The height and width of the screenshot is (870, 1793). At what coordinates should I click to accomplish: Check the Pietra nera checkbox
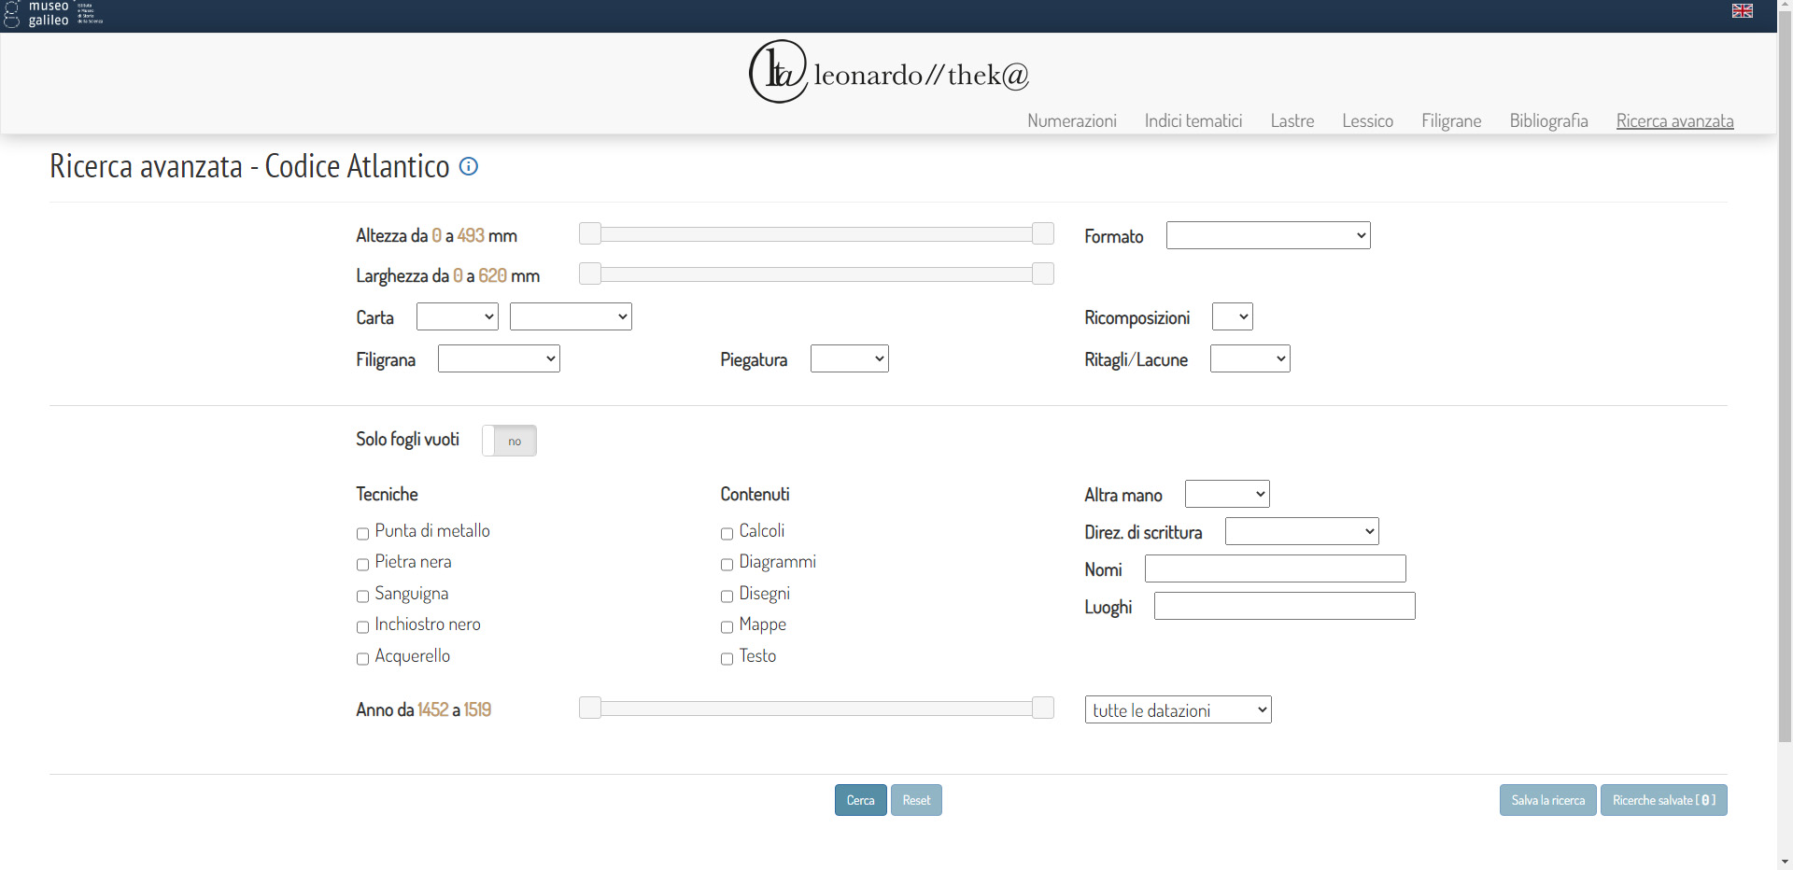[362, 564]
